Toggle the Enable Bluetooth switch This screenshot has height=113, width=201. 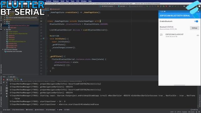click(196, 21)
